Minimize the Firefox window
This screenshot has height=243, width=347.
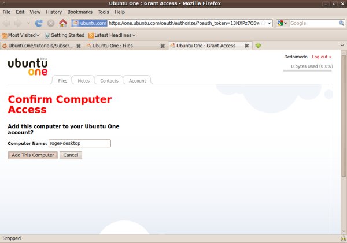[326, 4]
